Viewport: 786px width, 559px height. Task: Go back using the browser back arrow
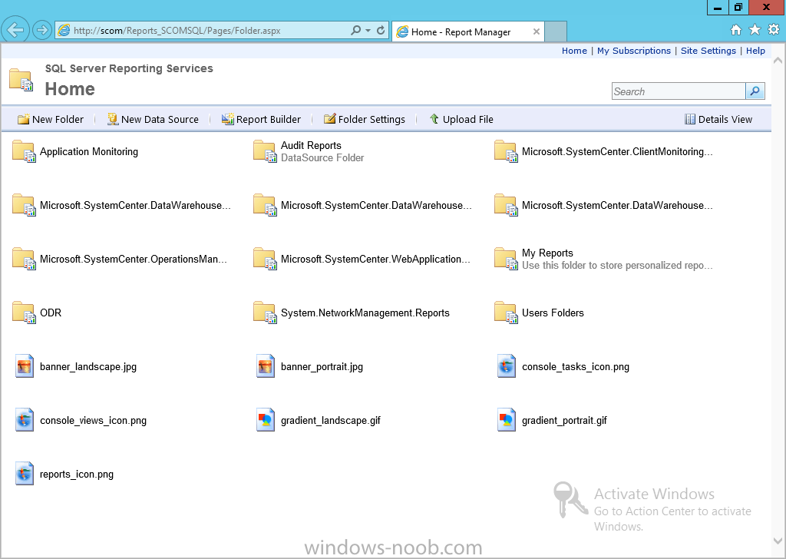15,30
